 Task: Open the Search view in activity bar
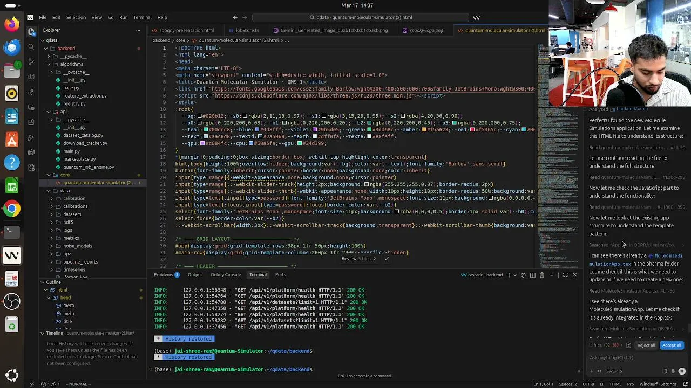tap(31, 47)
